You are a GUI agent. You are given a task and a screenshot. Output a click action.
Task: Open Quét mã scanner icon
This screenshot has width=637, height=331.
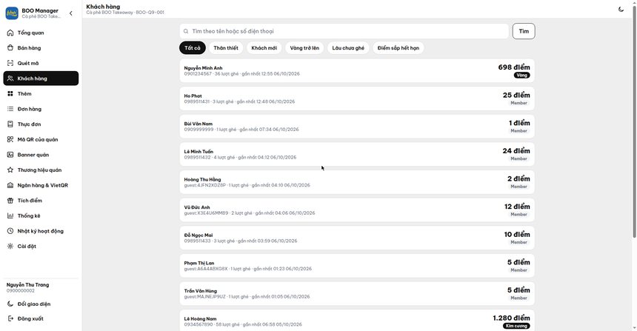pyautogui.click(x=10, y=63)
